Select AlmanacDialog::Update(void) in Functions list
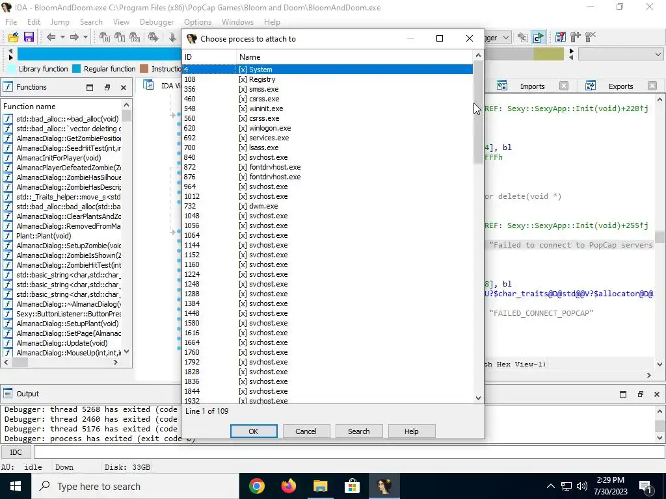This screenshot has height=499, width=666. point(62,343)
